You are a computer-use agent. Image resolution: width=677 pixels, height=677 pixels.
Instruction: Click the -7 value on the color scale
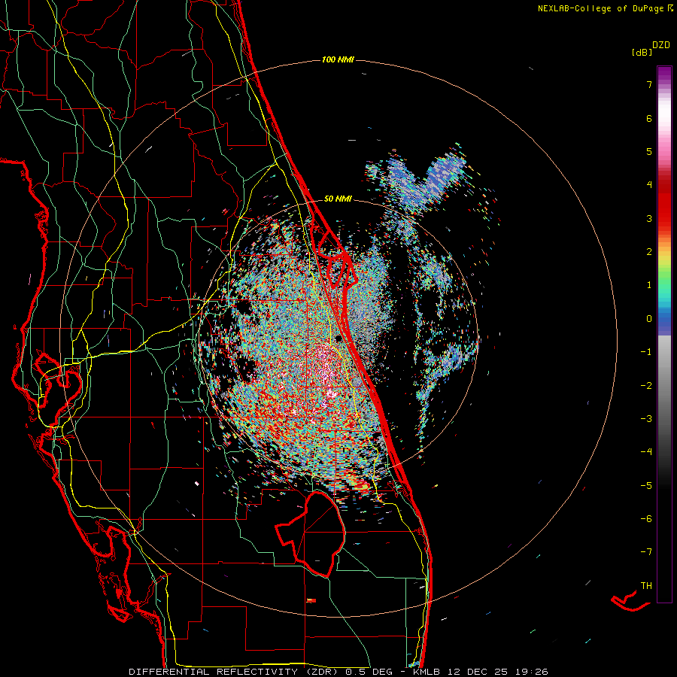[x=646, y=552]
